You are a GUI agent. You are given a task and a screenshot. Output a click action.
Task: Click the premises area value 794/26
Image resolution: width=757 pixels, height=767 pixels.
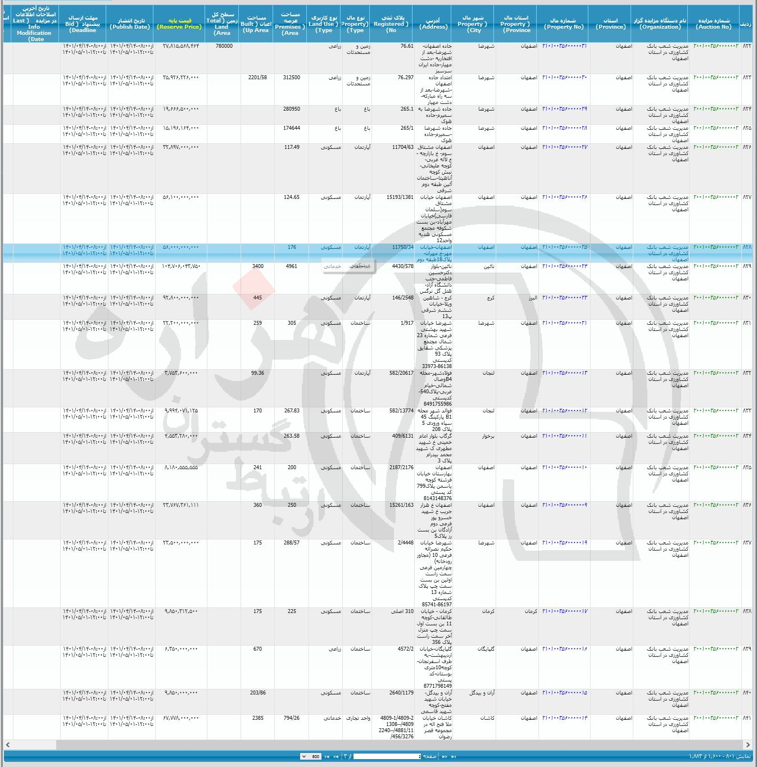pyautogui.click(x=292, y=718)
